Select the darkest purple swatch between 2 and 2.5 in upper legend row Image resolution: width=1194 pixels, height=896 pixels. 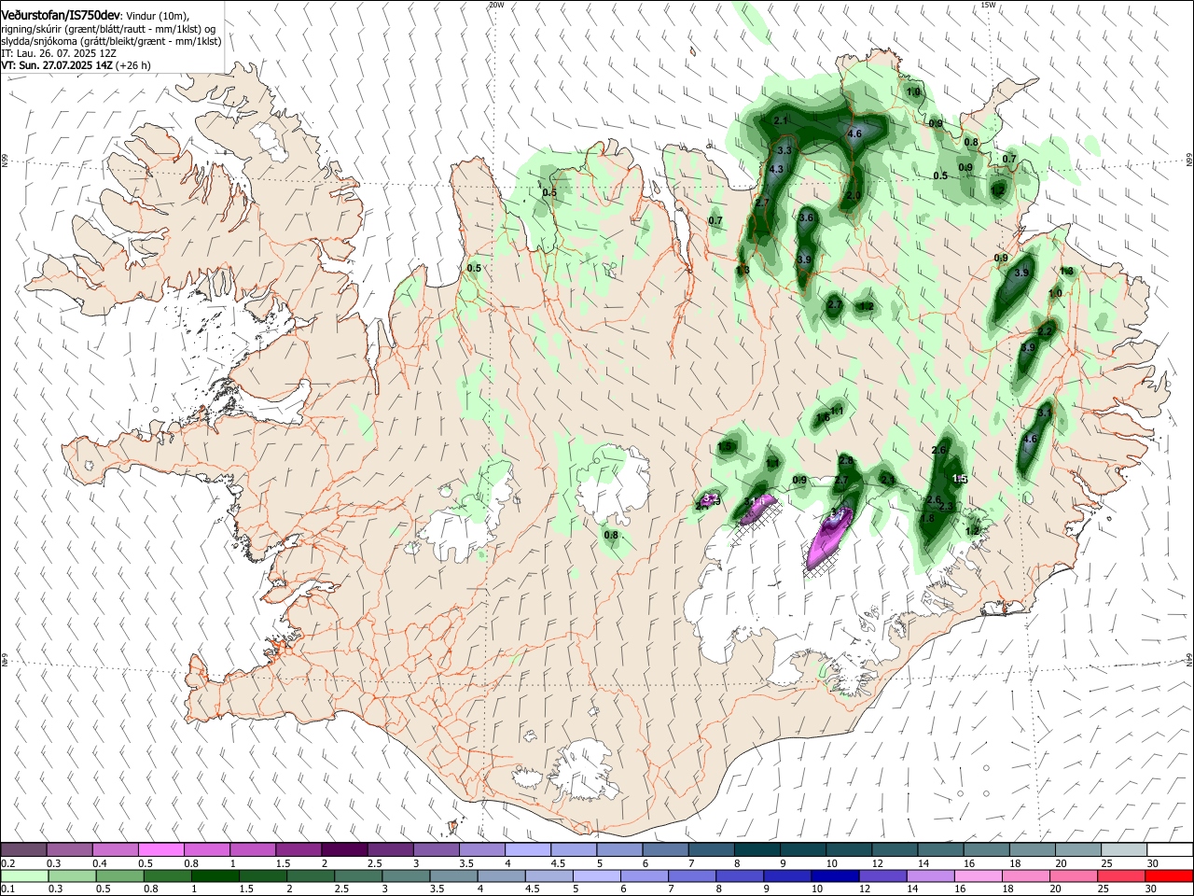[x=343, y=850]
